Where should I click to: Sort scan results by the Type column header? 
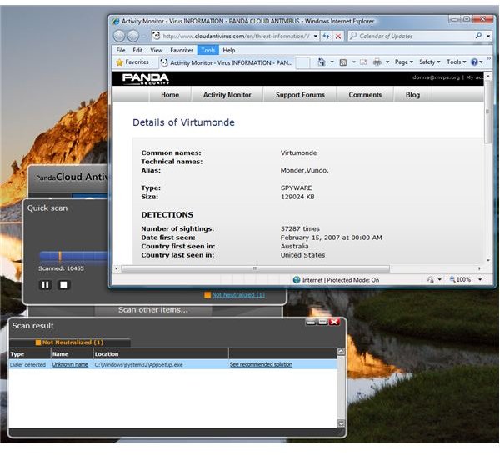30,353
